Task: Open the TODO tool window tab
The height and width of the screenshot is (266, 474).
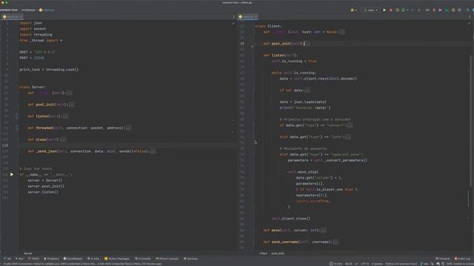Action: 33,259
